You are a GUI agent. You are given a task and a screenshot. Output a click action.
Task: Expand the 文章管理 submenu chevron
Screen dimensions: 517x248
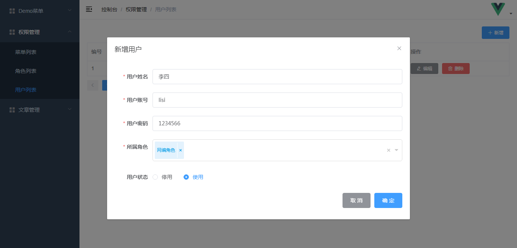point(70,109)
